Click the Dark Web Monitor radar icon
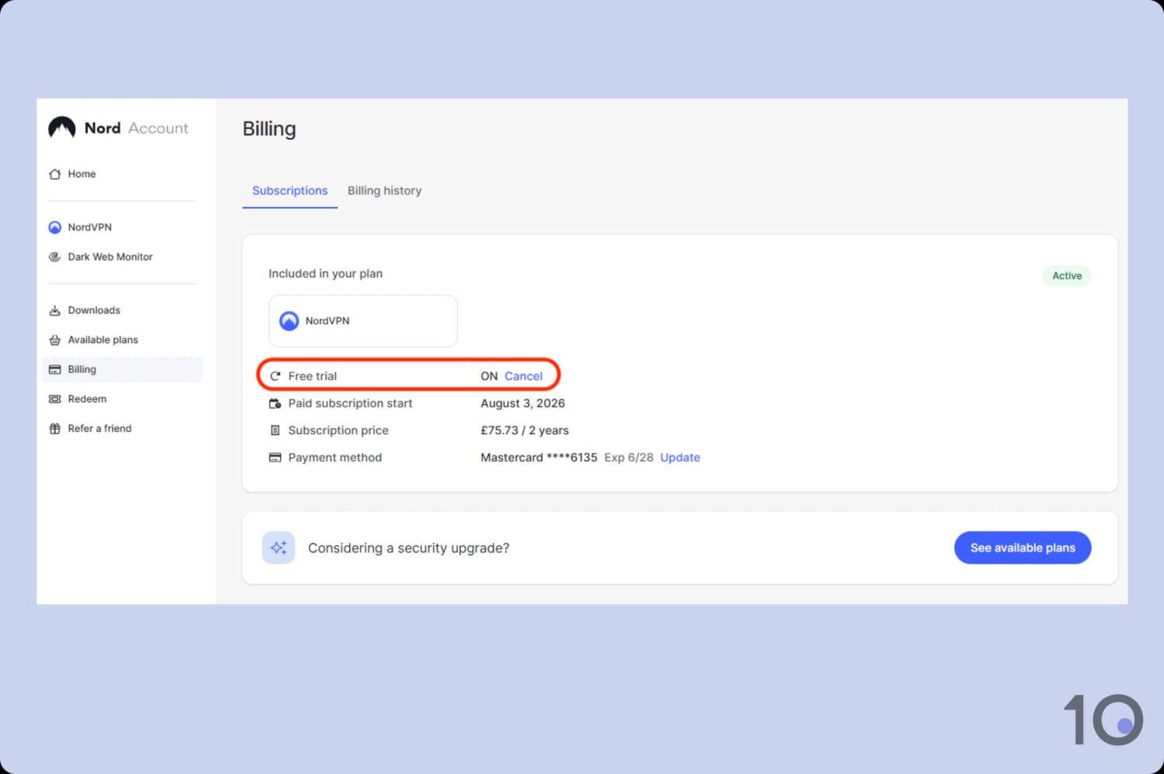The image size is (1164, 774). (54, 257)
